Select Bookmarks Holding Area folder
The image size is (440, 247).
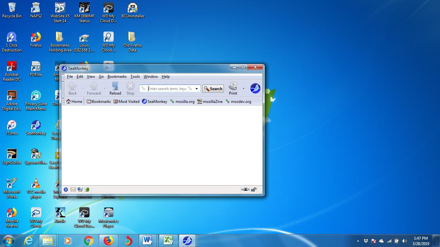tap(60, 42)
